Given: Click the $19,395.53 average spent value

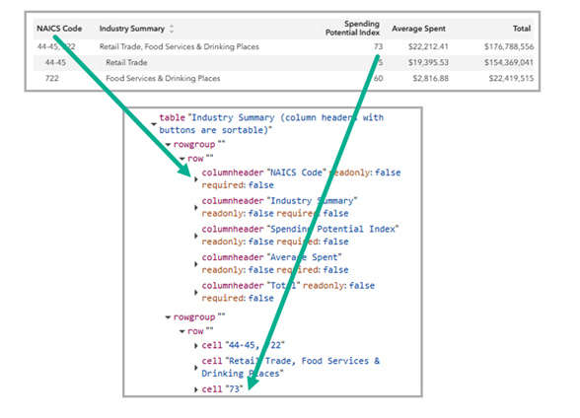Looking at the screenshot, I should tap(428, 62).
